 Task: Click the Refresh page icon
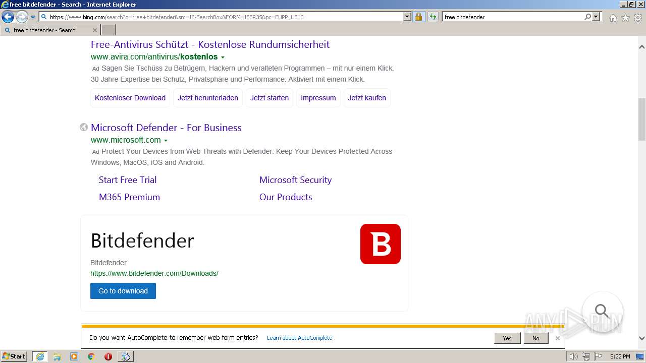[433, 17]
